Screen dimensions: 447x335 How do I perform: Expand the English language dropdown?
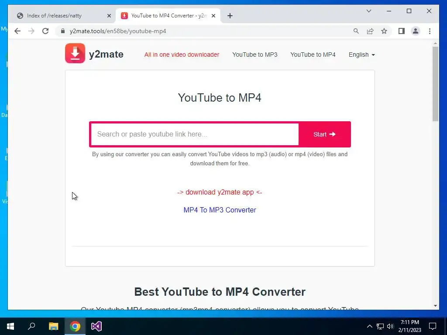361,55
